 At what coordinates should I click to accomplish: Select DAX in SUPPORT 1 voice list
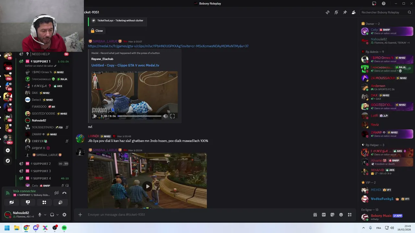click(47, 93)
